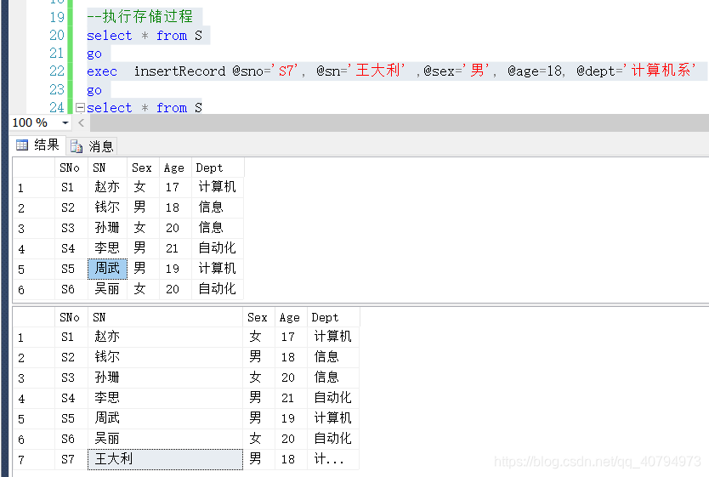The image size is (709, 477).
Task: Select cell S3 in the second grid
Action: point(71,378)
